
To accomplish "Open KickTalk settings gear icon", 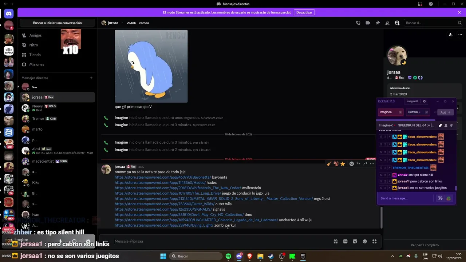I will [x=424, y=101].
